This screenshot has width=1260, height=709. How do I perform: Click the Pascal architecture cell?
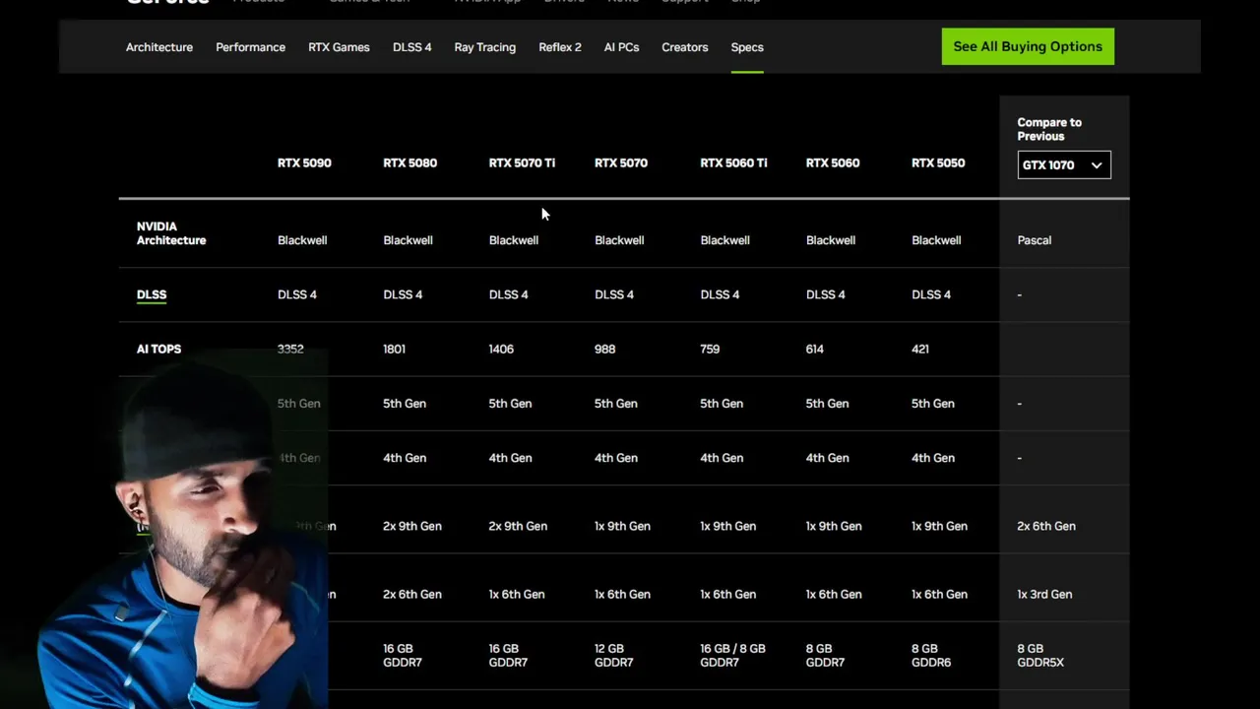1034,240
